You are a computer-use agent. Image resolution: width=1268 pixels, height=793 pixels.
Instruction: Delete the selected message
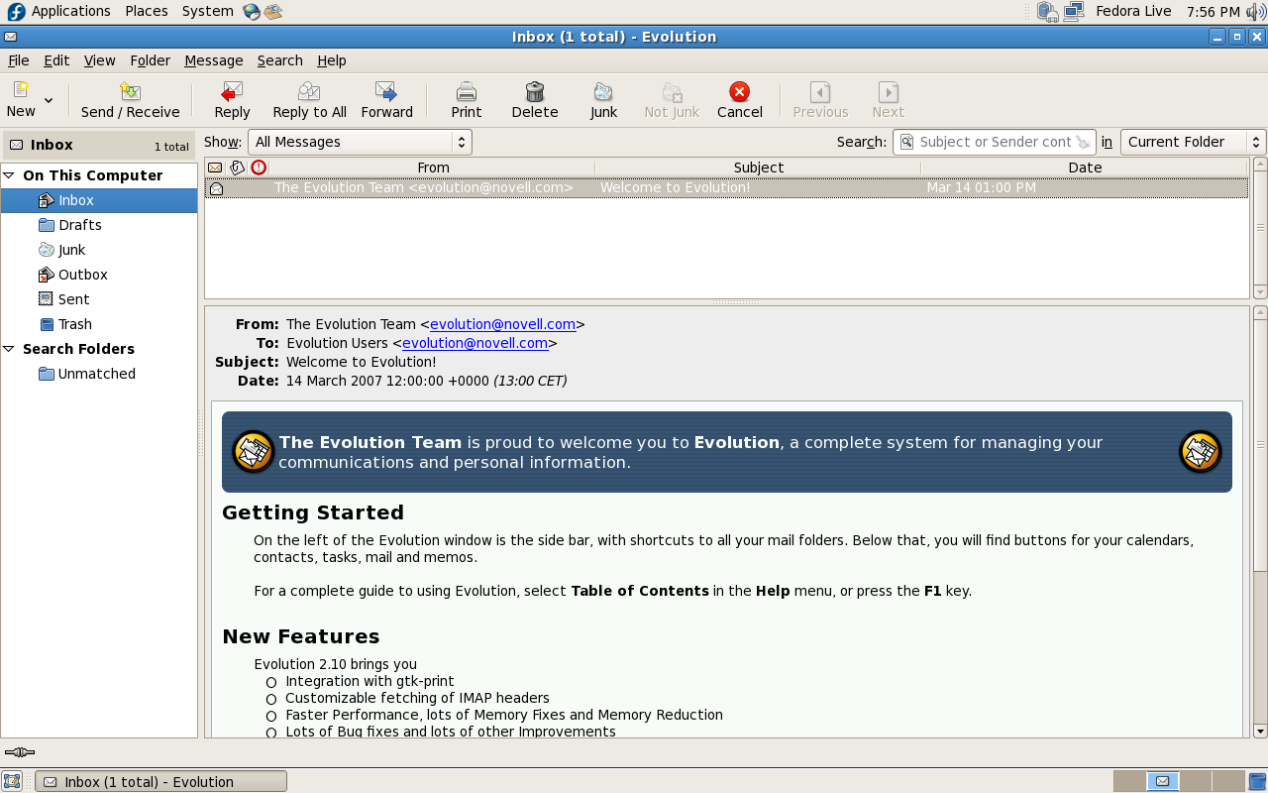(535, 100)
